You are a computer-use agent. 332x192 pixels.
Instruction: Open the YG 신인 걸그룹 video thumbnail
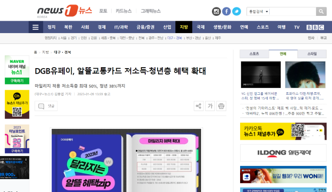point(261,75)
